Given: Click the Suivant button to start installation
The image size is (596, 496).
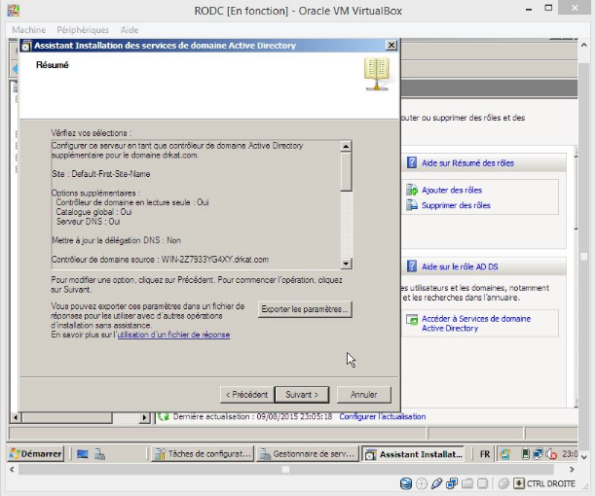Looking at the screenshot, I should (x=302, y=395).
